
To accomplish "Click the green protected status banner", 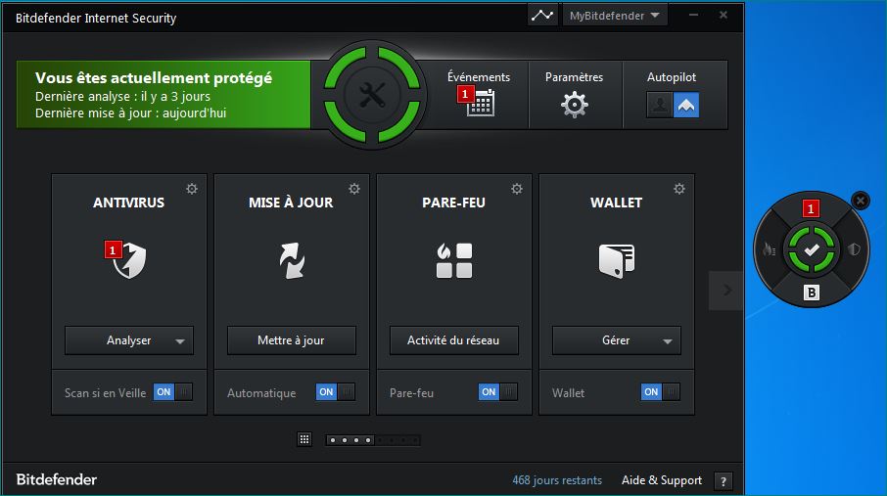I will click(163, 95).
